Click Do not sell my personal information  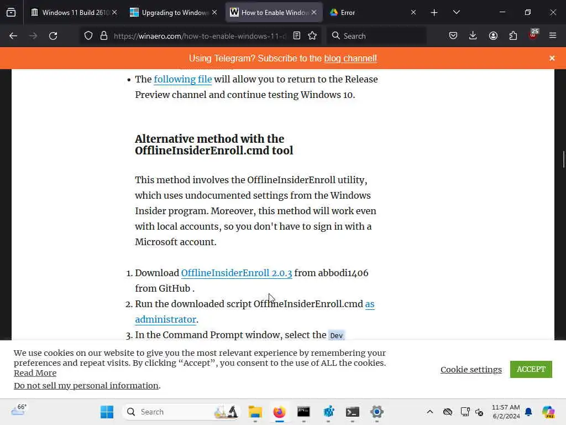(x=86, y=386)
